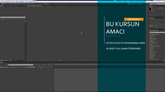165x92 pixels.
Task: Click the Frame Blending icon in timeline
Action: [x=44, y=65]
